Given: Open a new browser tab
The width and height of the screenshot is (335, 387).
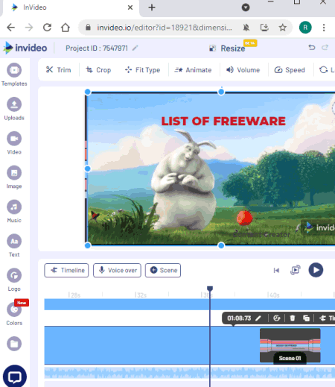Looking at the screenshot, I should pyautogui.click(x=152, y=7).
